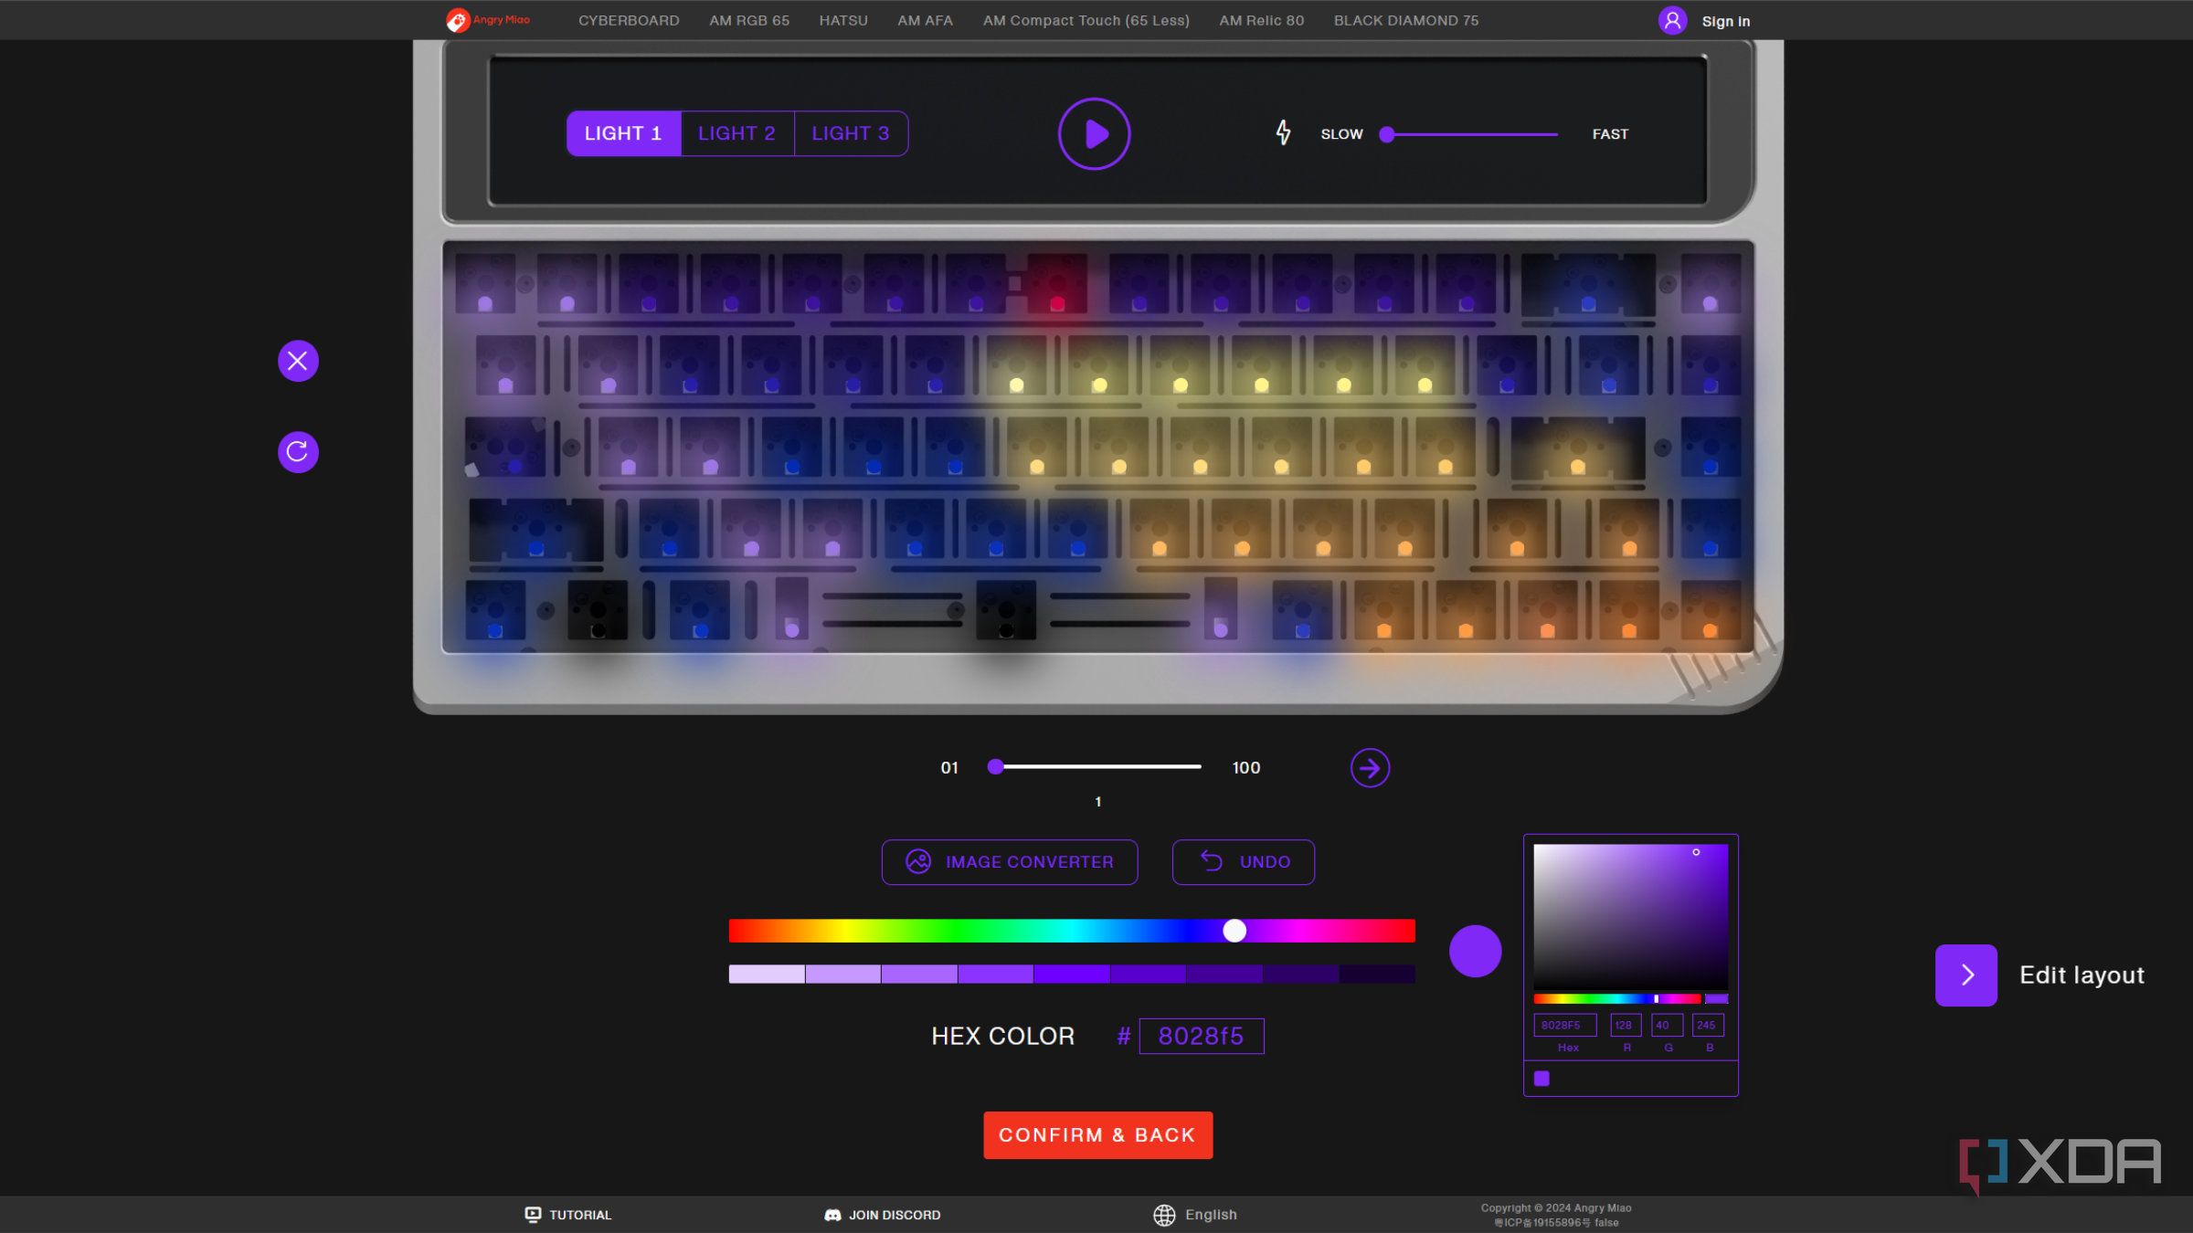2193x1233 pixels.
Task: Click the frame slider handle at 01
Action: click(995, 767)
